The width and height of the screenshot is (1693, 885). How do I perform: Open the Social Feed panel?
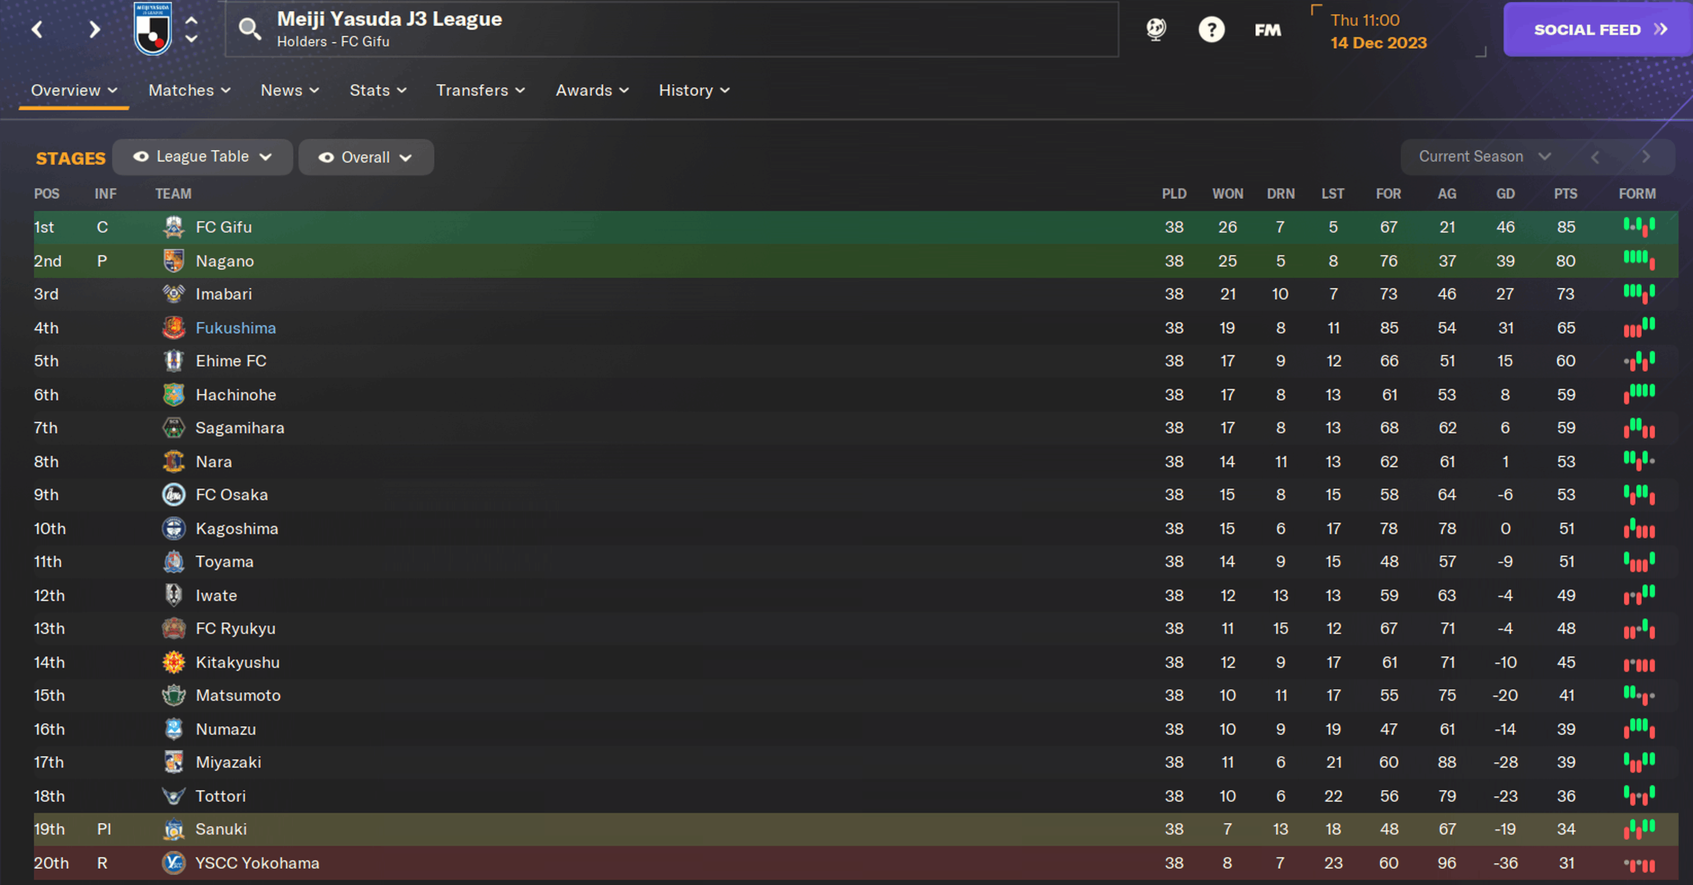(x=1596, y=30)
